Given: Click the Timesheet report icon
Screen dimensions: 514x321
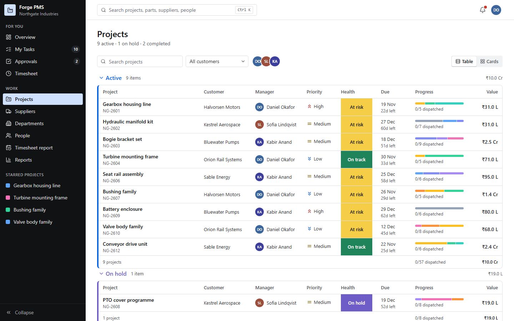Looking at the screenshot, I should (9, 148).
